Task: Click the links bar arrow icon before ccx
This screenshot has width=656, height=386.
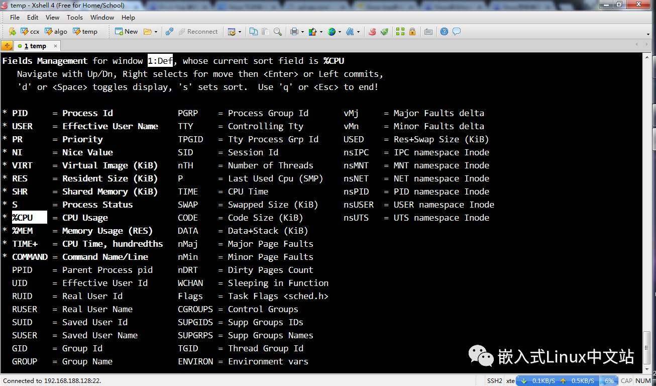Action: 12,31
